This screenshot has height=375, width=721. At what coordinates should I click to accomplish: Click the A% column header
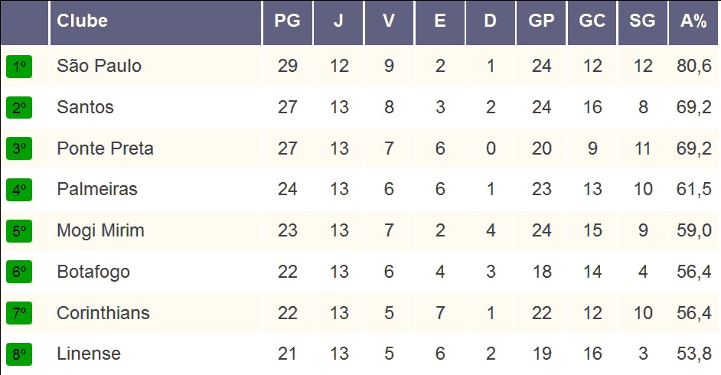[693, 22]
